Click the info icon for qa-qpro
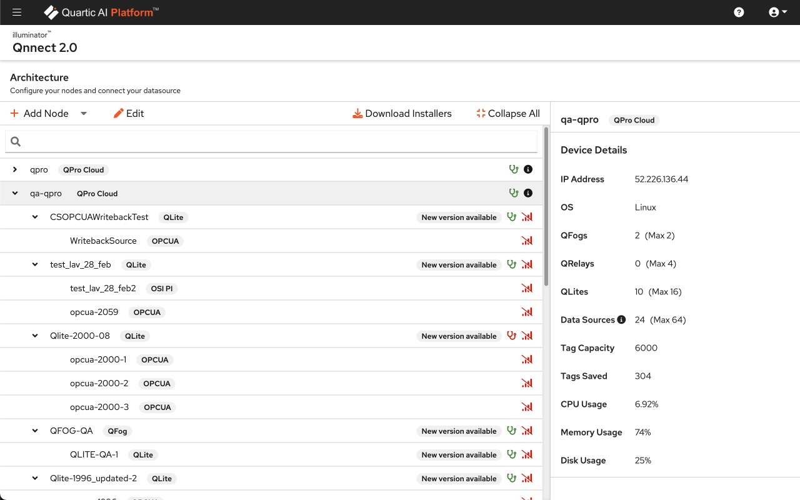 [528, 193]
